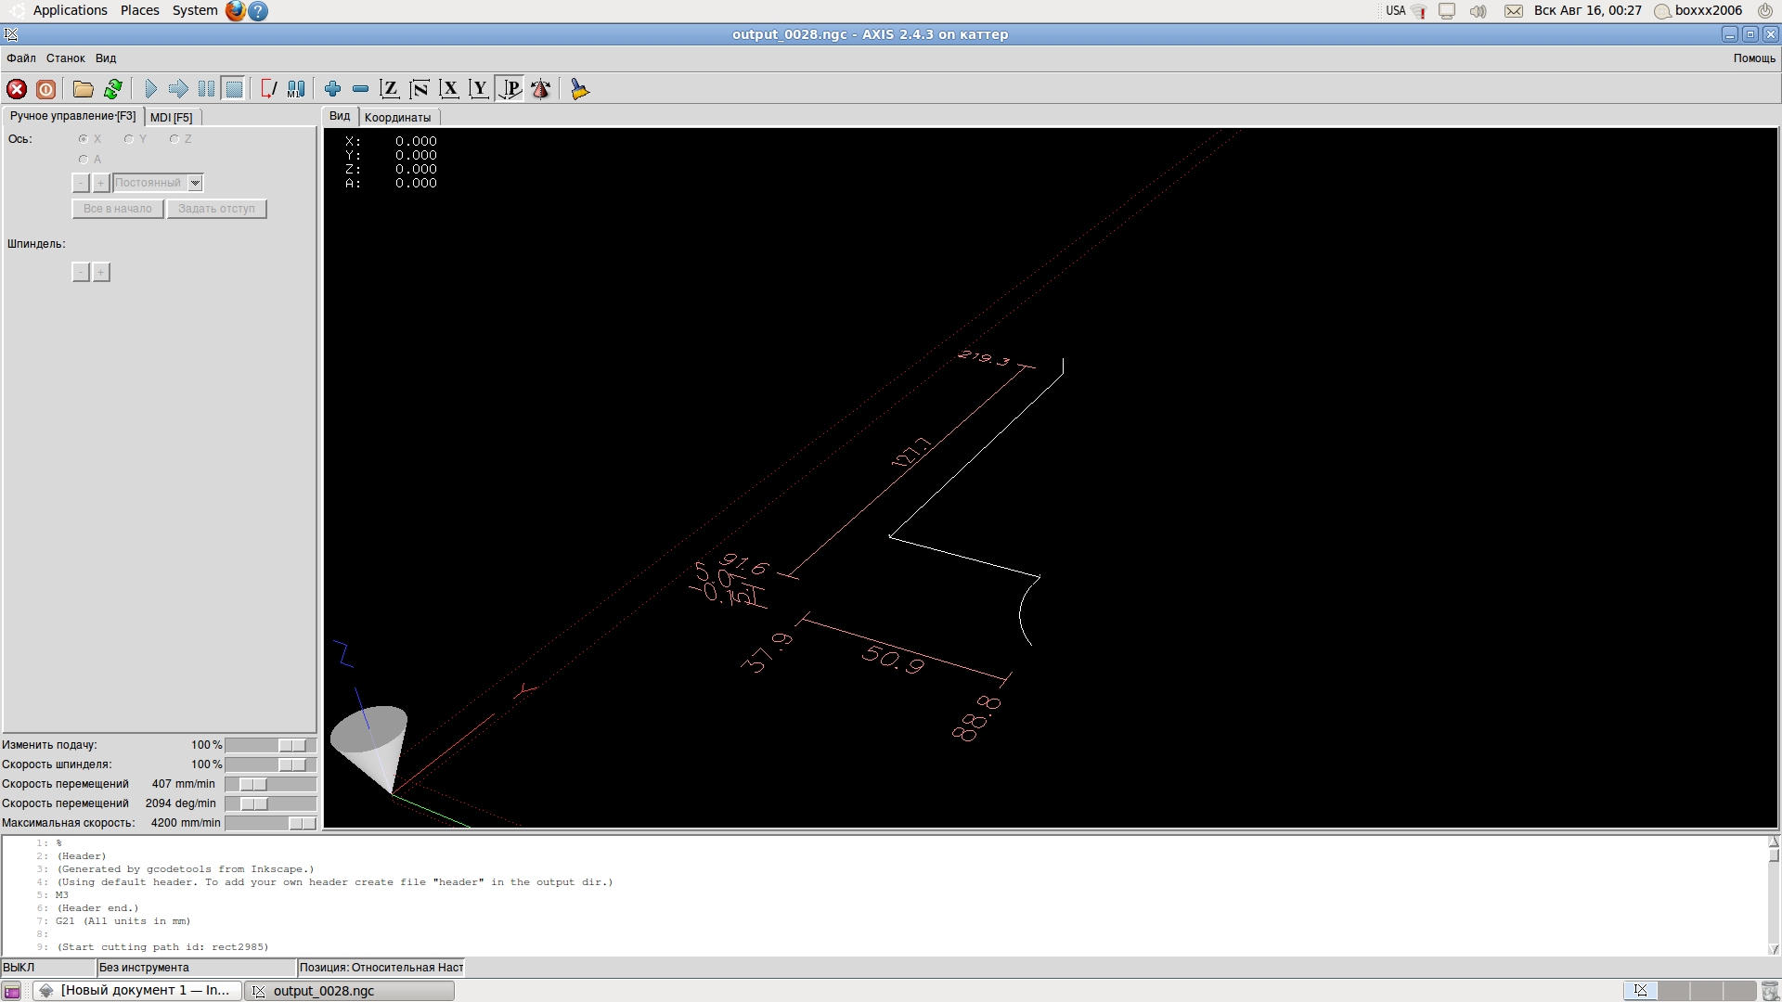Select the perspective P view
The width and height of the screenshot is (1782, 1002).
pyautogui.click(x=510, y=89)
